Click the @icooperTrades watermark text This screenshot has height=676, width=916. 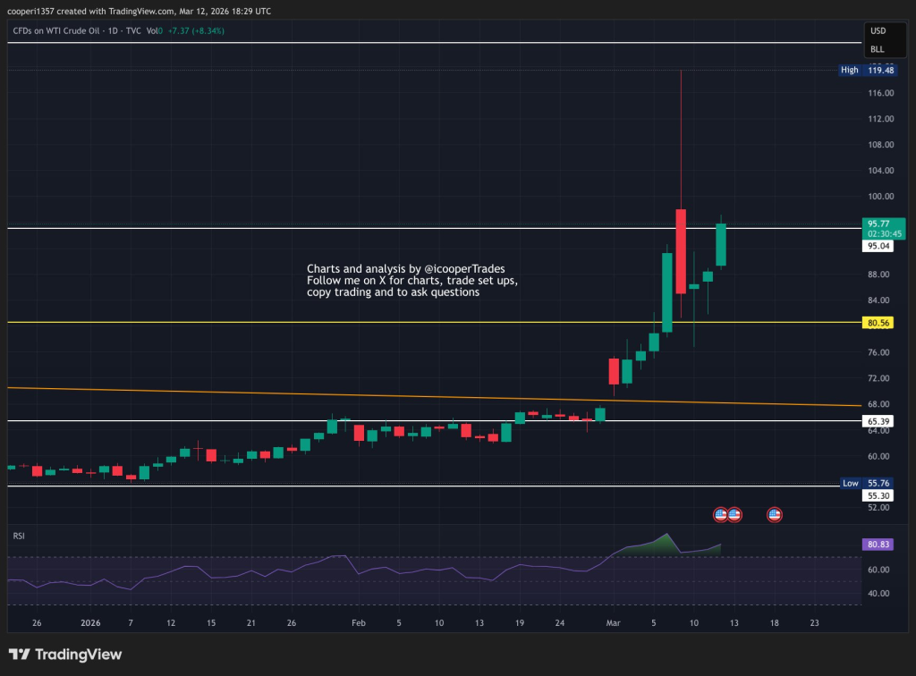click(x=467, y=268)
